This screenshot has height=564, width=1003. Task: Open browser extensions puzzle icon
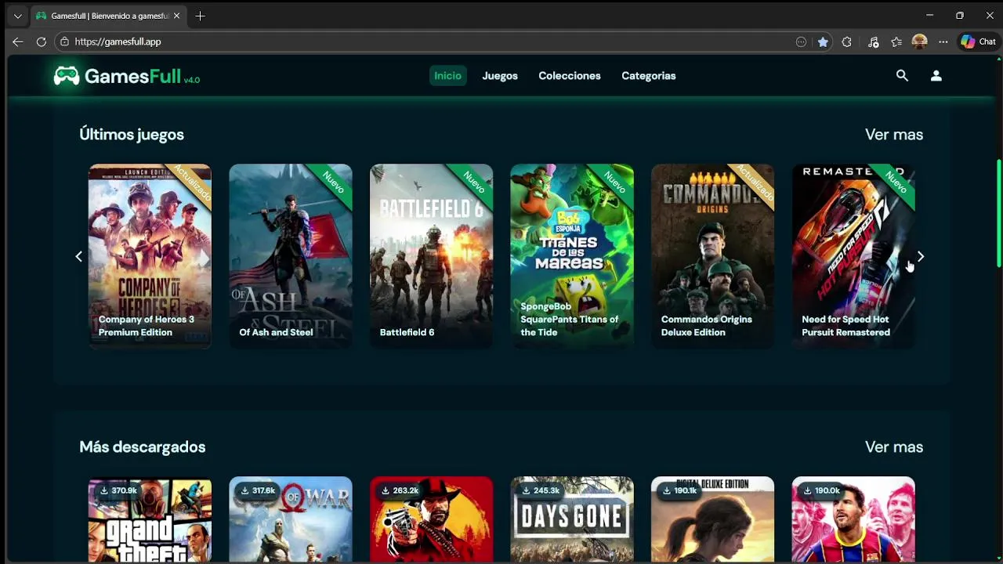(846, 42)
